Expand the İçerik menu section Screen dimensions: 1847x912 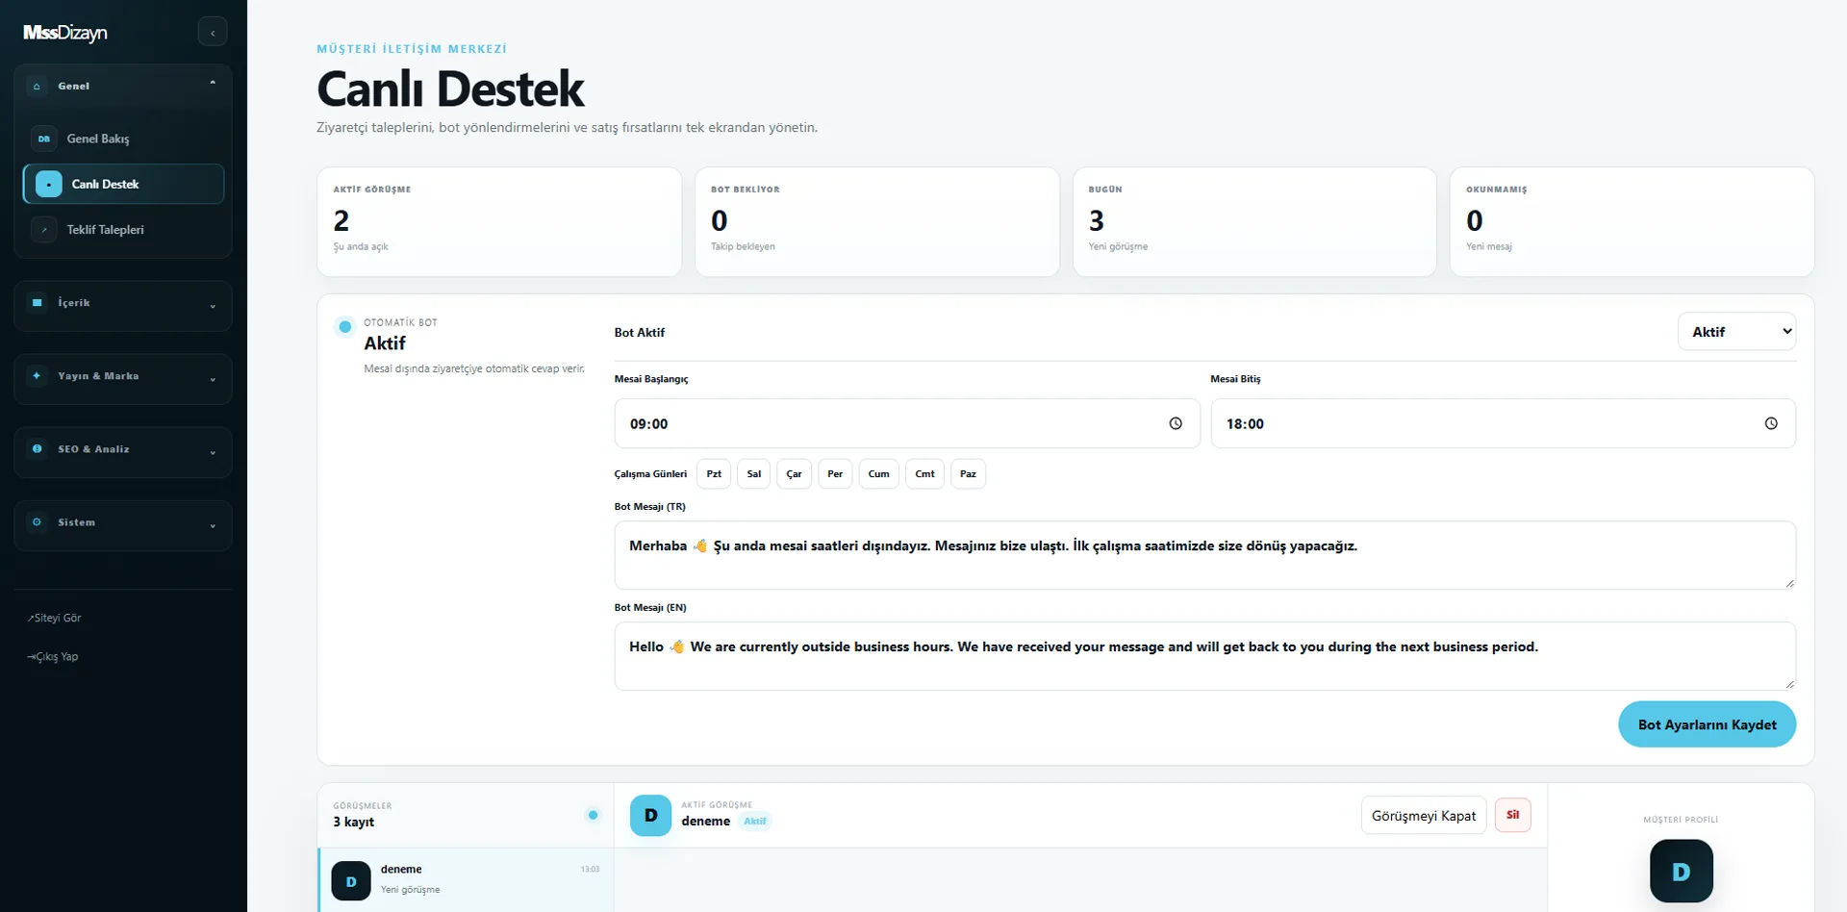[x=123, y=306]
